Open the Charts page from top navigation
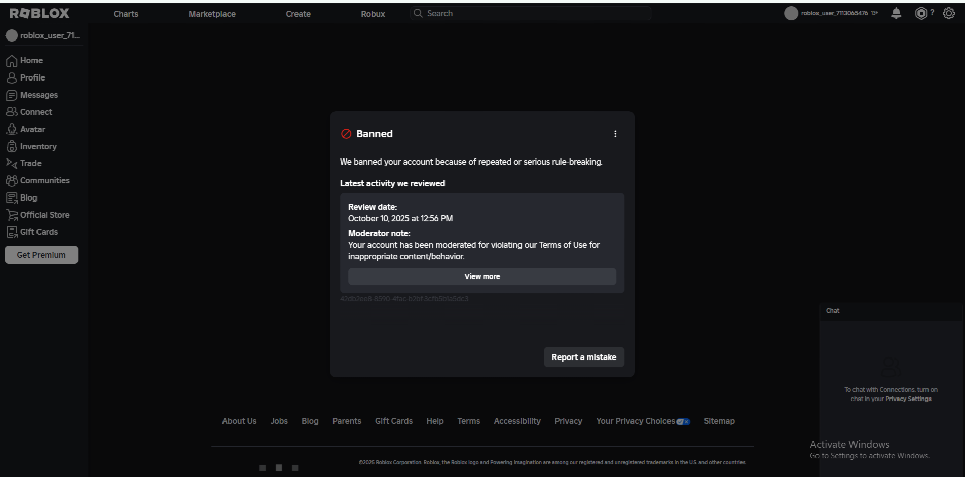Viewport: 965px width, 477px height. tap(126, 14)
